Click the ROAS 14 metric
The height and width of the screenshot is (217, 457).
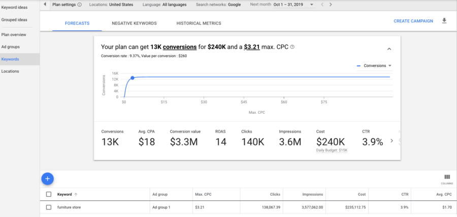coord(221,138)
